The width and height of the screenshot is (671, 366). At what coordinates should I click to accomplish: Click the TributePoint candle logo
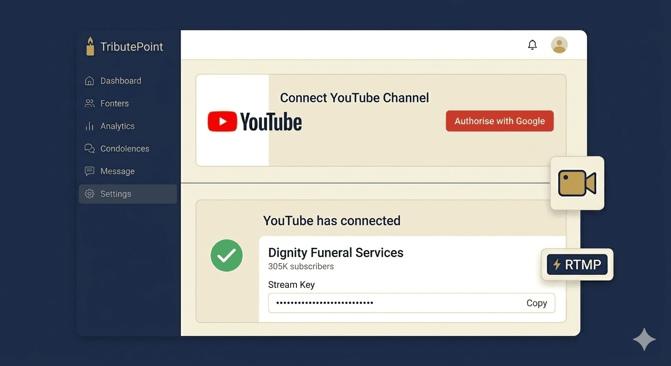click(x=90, y=46)
